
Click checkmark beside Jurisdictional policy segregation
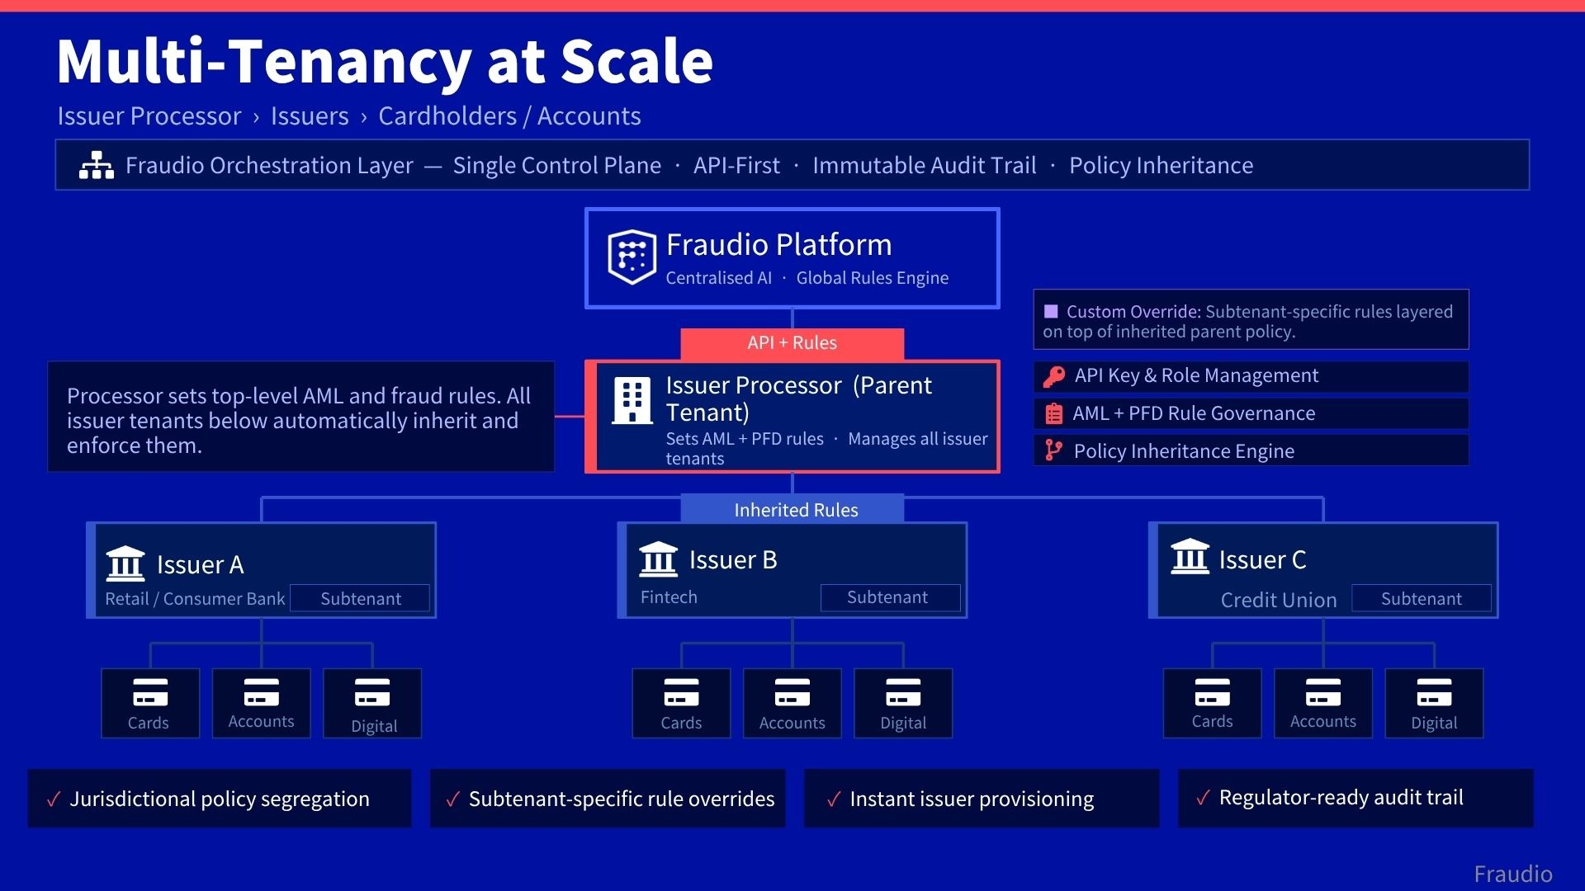coord(54,799)
